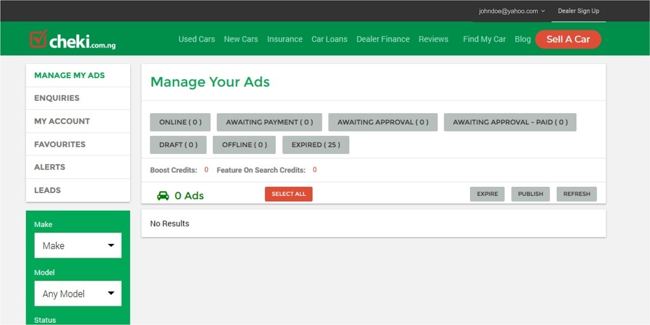
Task: Expand the Any Model dropdown
Action: tap(78, 294)
